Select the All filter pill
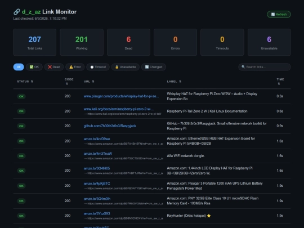The image size is (304, 228). (19, 67)
